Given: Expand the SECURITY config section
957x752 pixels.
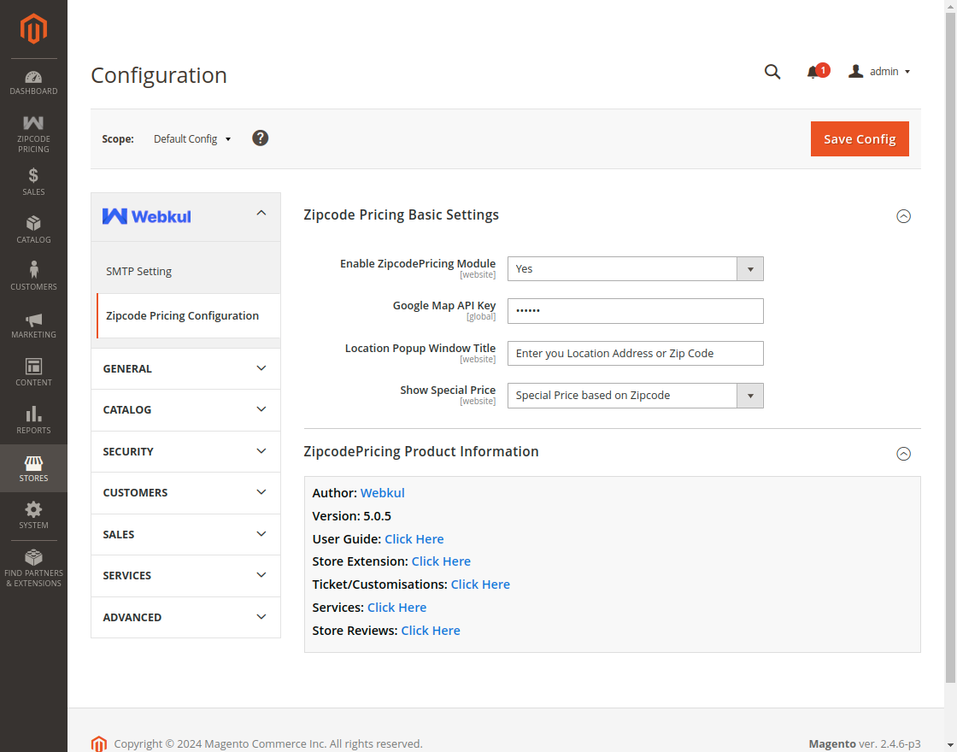Looking at the screenshot, I should tap(185, 452).
